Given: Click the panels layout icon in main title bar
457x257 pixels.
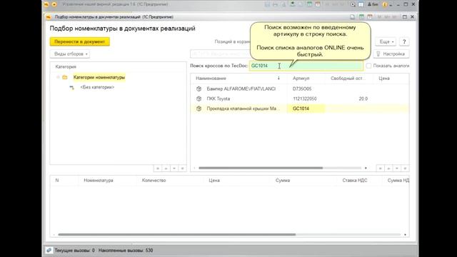Looking at the screenshot, I should click(x=361, y=4).
